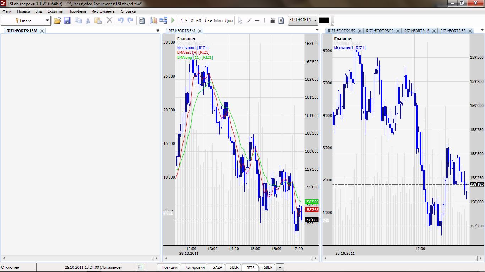Open the tab list arrow of left panel
485x272 pixels.
[x=158, y=31]
